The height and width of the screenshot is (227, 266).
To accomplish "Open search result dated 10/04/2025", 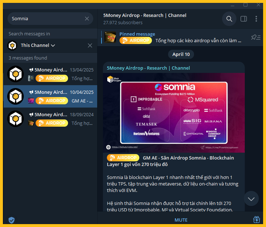I will 50,96.
